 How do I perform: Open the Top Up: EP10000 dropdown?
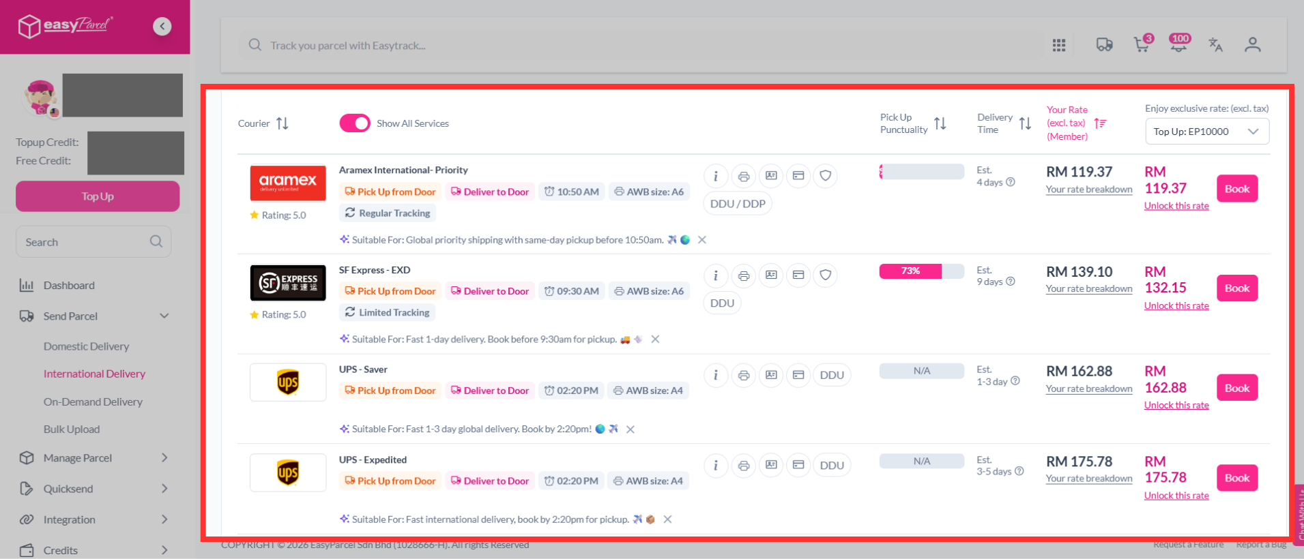pyautogui.click(x=1207, y=132)
